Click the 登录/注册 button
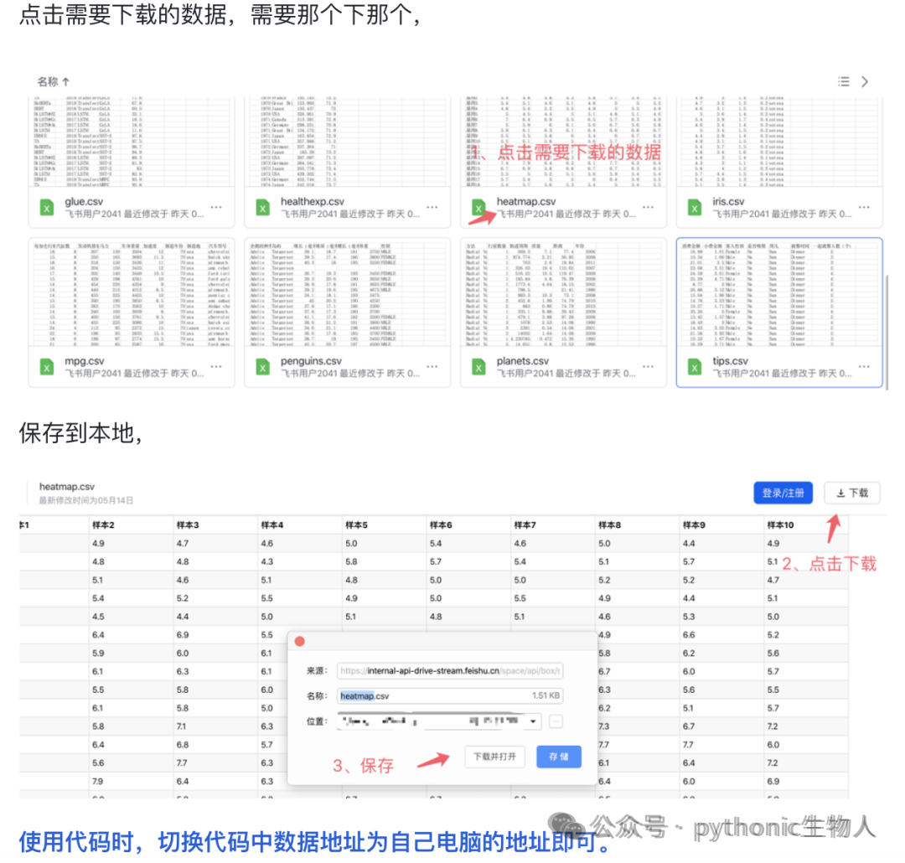This screenshot has height=863, width=905. coord(783,493)
